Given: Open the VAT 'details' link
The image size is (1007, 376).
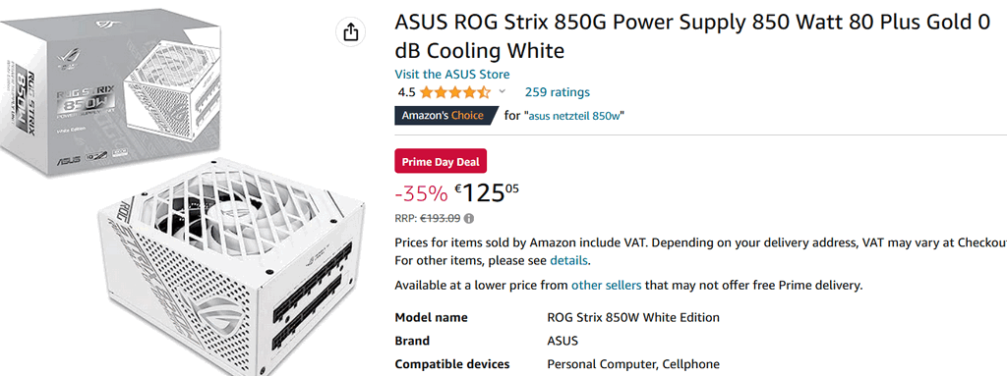Looking at the screenshot, I should pos(568,261).
